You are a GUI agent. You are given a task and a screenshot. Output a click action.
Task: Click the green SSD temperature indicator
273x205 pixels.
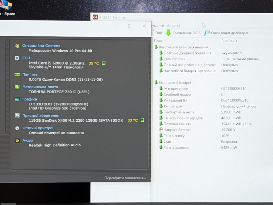(142, 120)
